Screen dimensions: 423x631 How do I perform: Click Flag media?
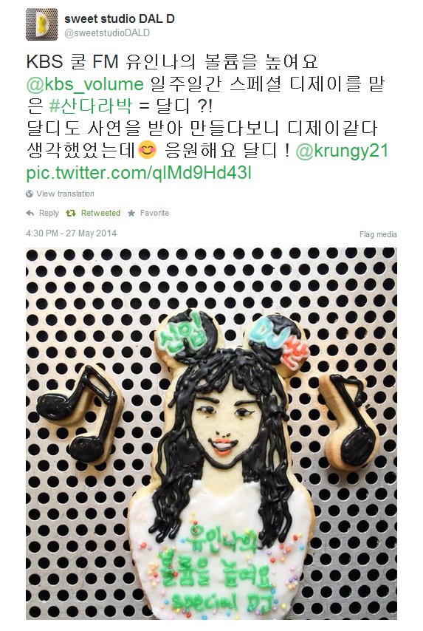[378, 234]
